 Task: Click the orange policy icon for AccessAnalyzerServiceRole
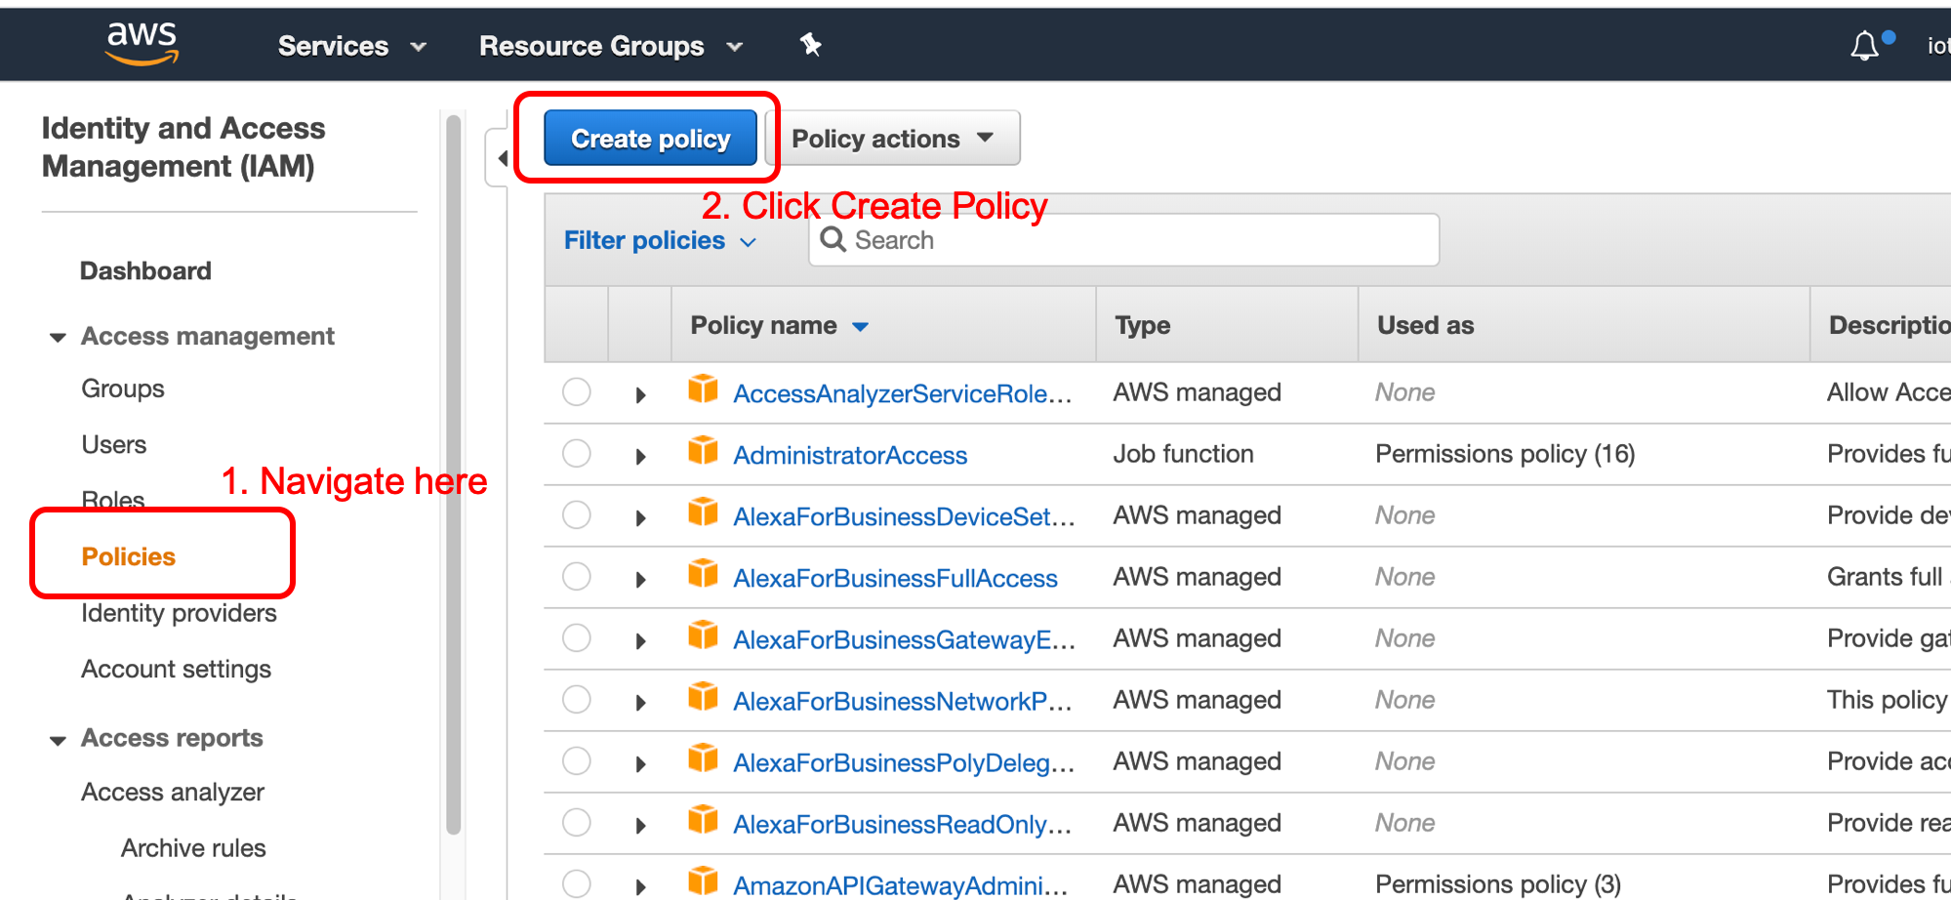pos(703,389)
